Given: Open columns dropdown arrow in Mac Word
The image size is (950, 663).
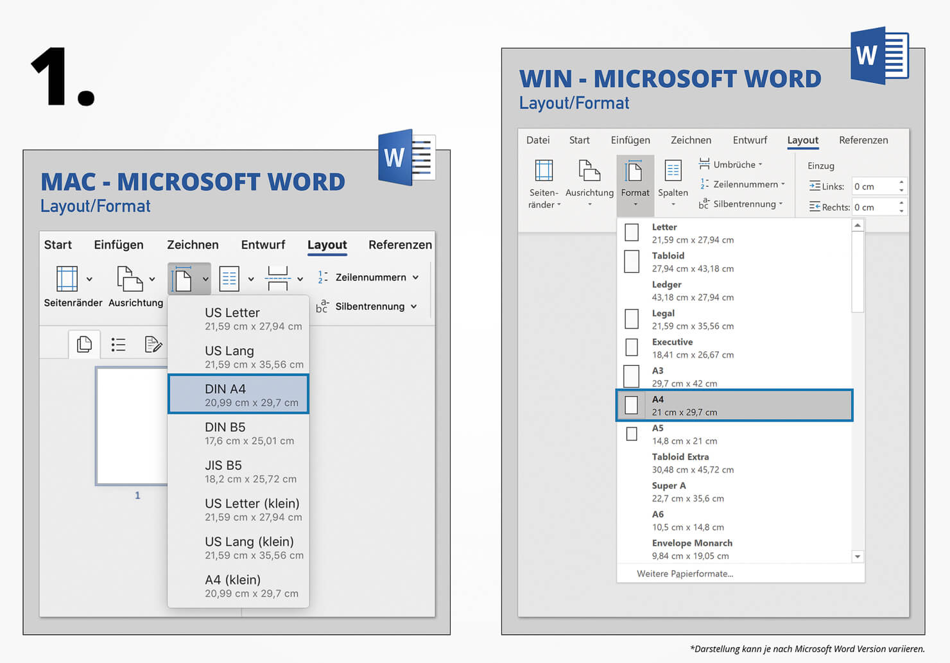Looking at the screenshot, I should [251, 279].
